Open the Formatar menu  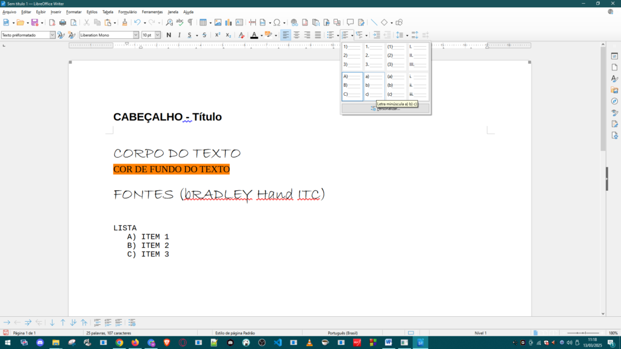click(73, 12)
